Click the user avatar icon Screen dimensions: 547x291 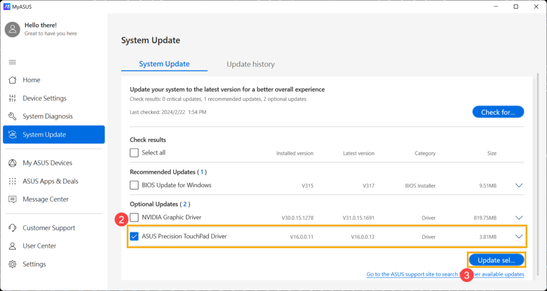[x=13, y=29]
